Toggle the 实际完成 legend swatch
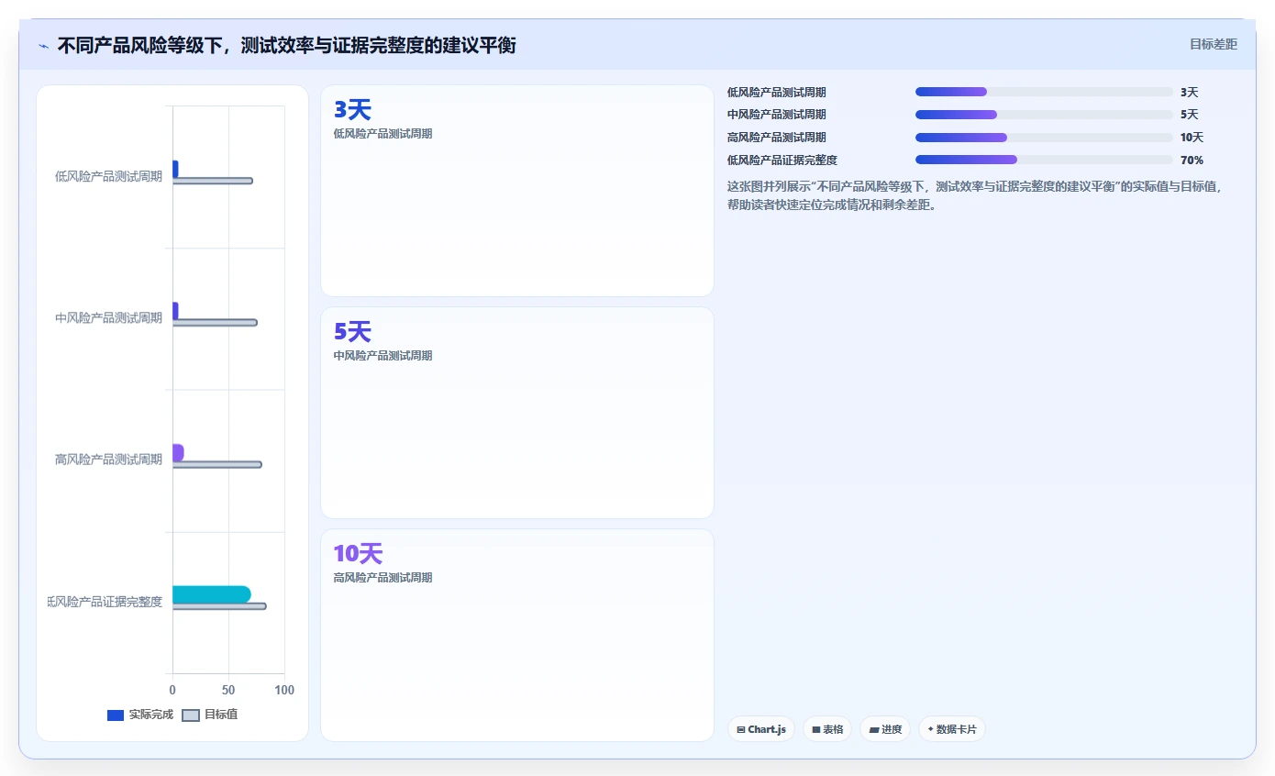Screen dimensions: 1275x776 click(x=116, y=715)
